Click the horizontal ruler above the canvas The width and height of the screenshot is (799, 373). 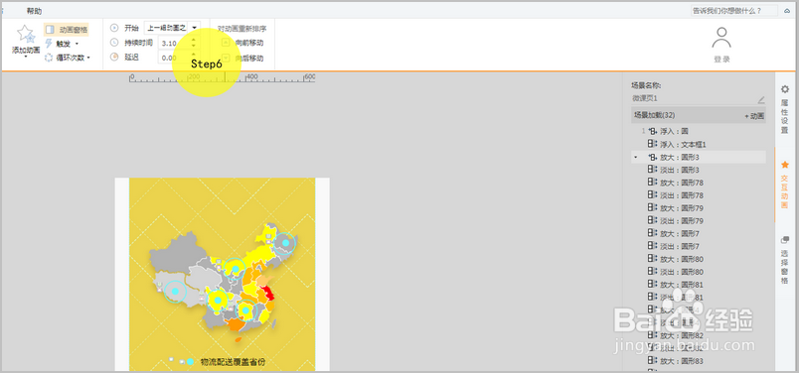pos(223,77)
